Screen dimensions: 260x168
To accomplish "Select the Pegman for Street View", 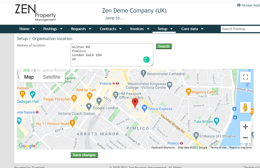I will pyautogui.click(x=245, y=107).
